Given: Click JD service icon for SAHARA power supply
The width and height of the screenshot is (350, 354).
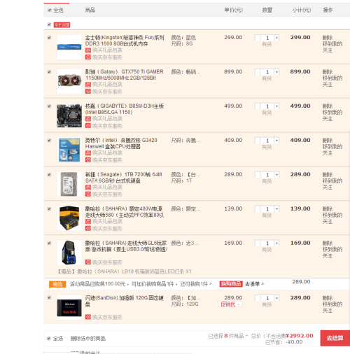Looking at the screenshot, I should coord(88,229).
